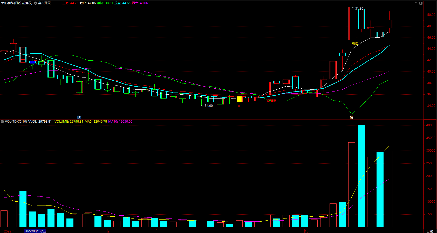Click the 2022年 year label on time axis
Image resolution: width=437 pixels, height=233 pixels.
coord(9,231)
